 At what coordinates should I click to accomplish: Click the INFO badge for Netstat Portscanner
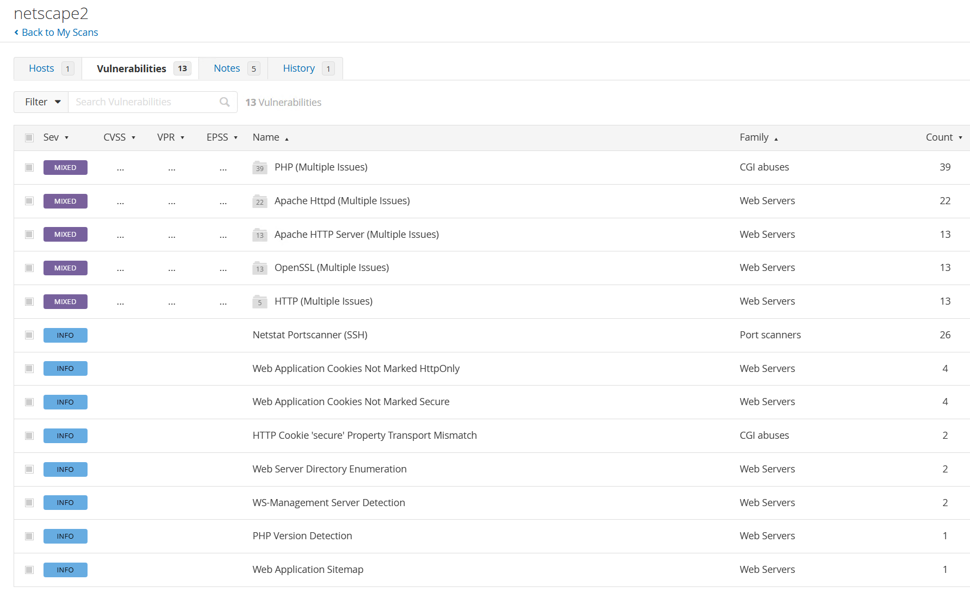click(65, 336)
